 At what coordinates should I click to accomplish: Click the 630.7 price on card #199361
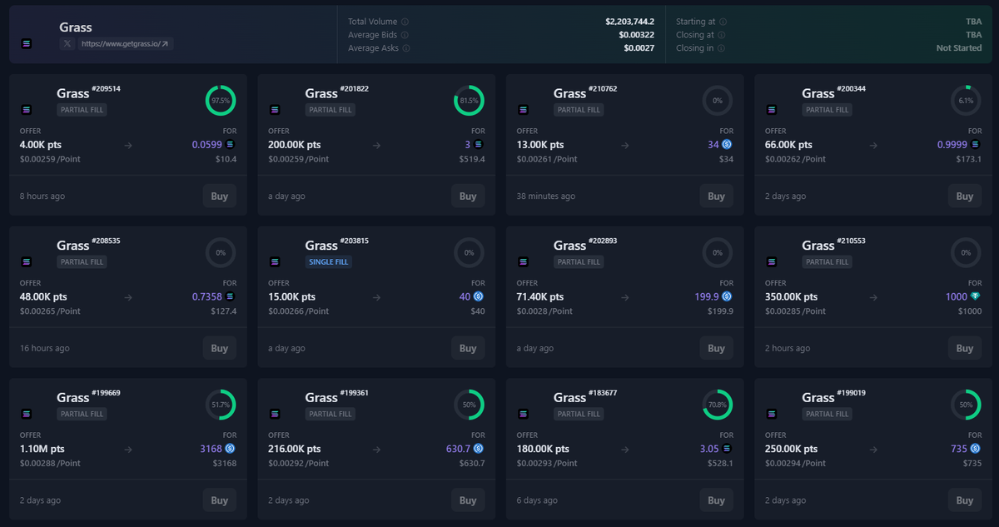pos(459,448)
